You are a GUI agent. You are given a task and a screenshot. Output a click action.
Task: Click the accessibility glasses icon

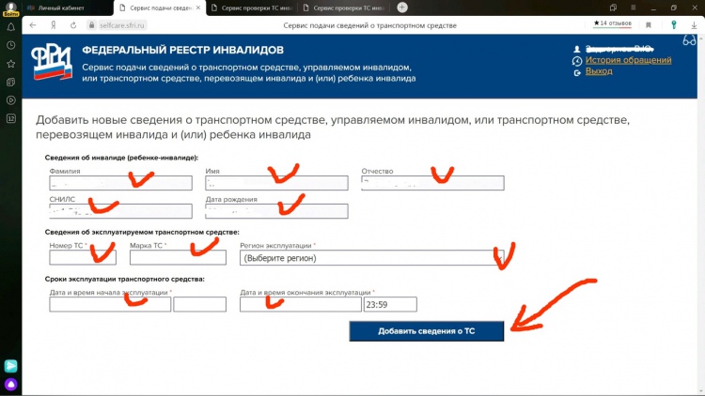pos(689,41)
